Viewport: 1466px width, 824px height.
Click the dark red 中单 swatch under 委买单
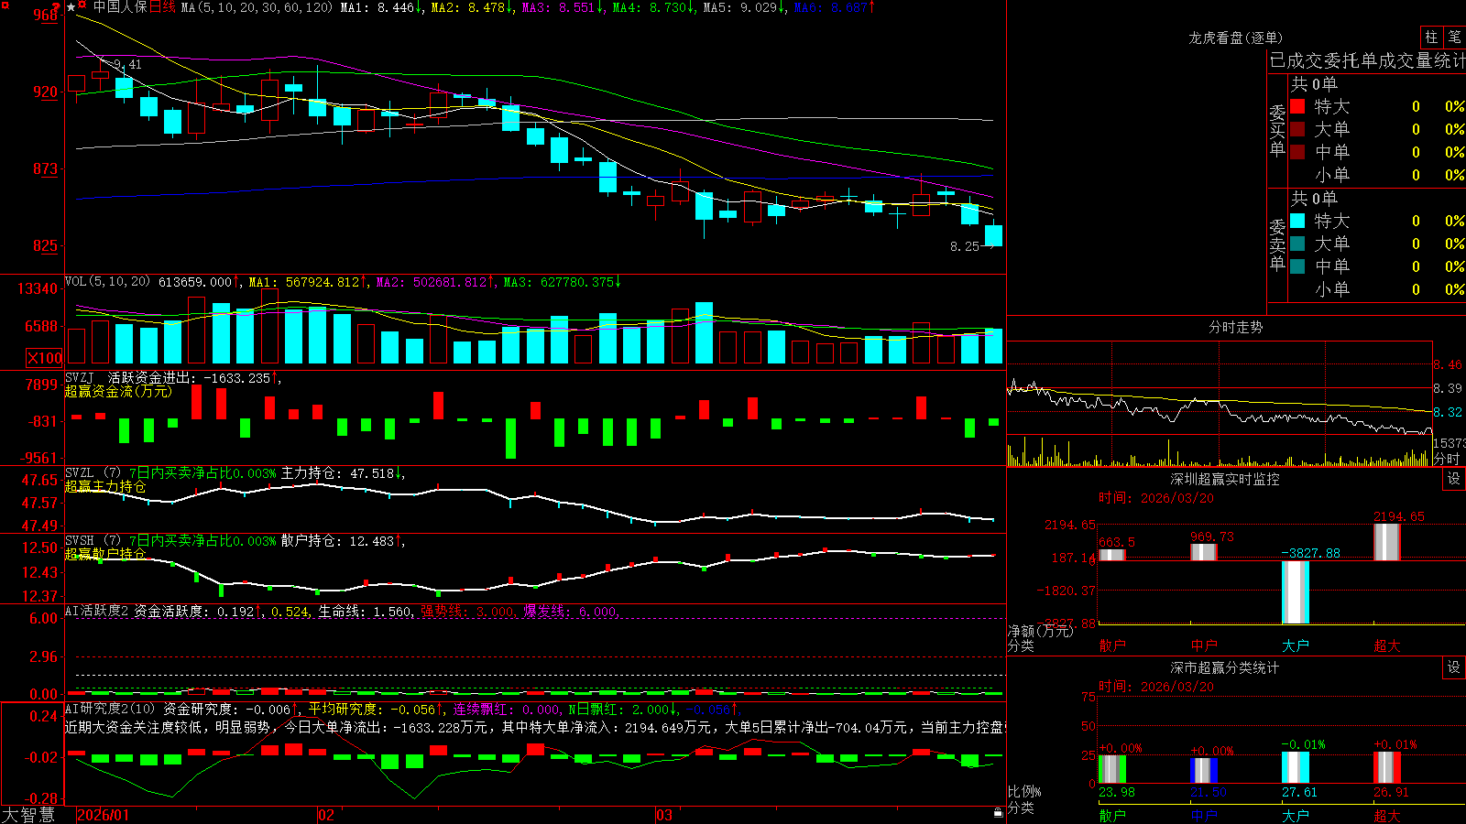(1297, 152)
